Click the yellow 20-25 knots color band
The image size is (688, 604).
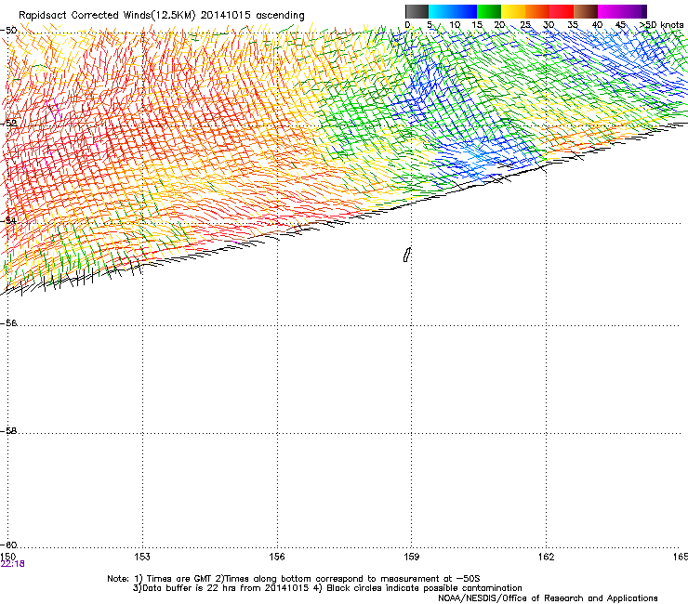click(513, 11)
